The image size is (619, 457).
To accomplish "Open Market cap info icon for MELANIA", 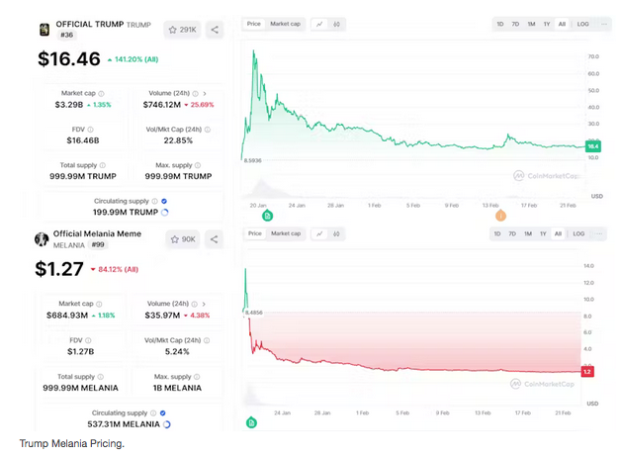I will pos(99,304).
